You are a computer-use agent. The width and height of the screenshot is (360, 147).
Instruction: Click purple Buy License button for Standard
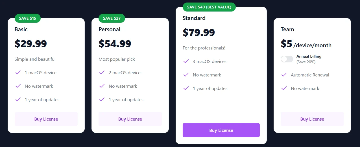click(x=221, y=130)
